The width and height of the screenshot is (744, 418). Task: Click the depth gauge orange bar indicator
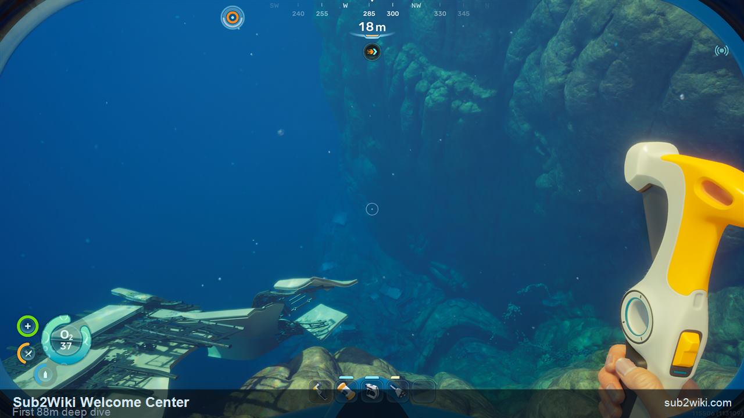tap(372, 36)
